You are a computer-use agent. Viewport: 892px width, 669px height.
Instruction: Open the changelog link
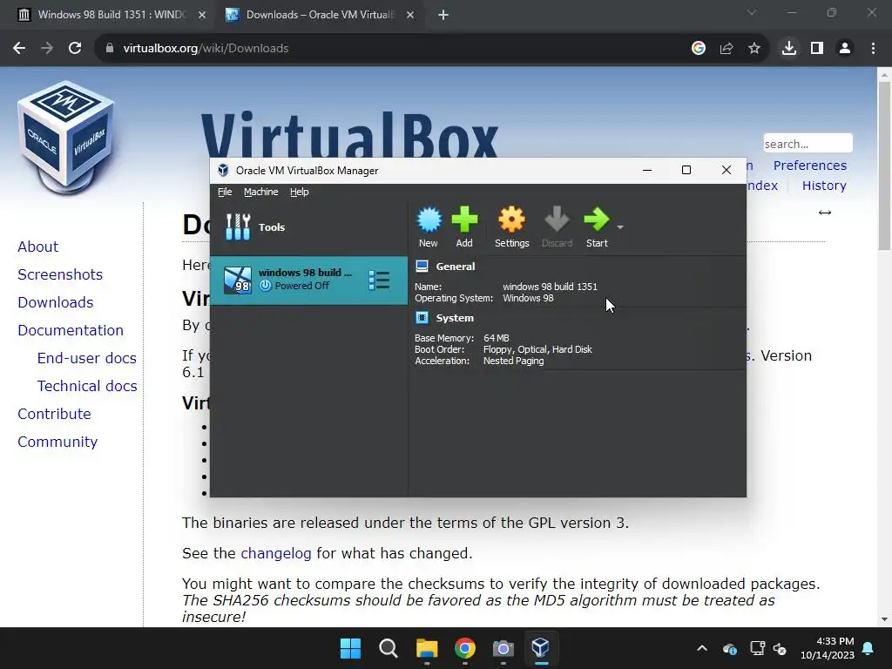click(276, 553)
